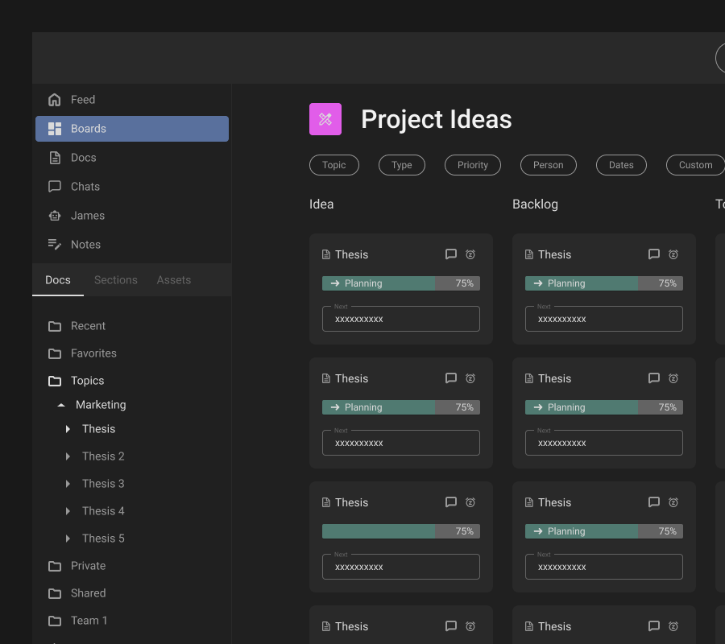Open comments on third Backlog column card

654,502
